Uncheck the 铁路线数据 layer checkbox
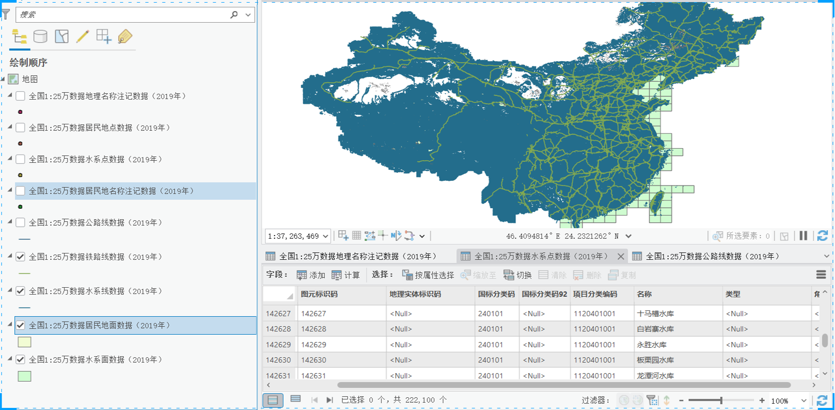 [21, 257]
